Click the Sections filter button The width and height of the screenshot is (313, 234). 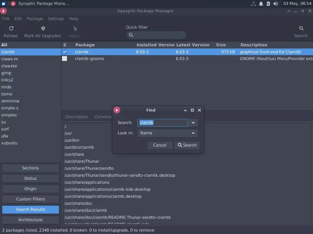(x=30, y=168)
